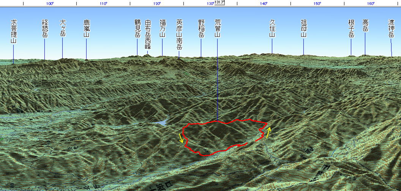
Task: Select the 鹿嵐山 peak label
Action: 87,28
